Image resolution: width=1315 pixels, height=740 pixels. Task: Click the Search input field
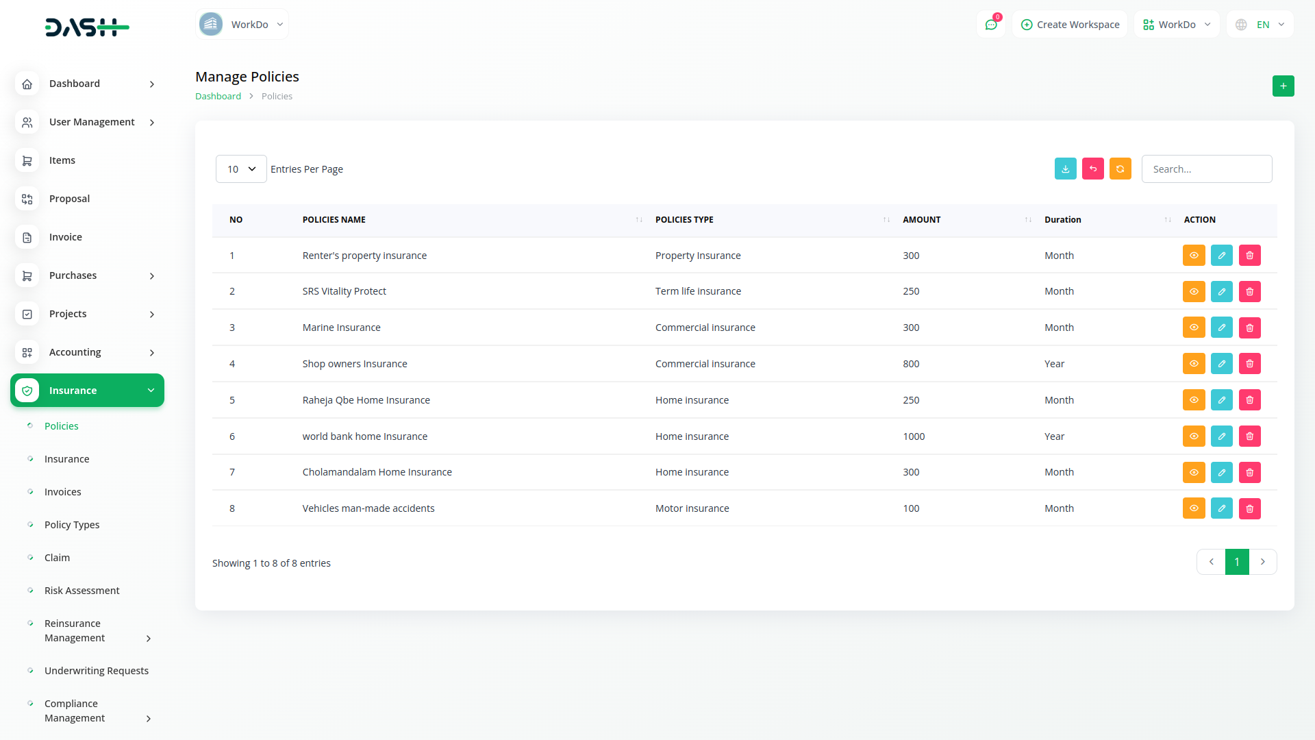pyautogui.click(x=1206, y=169)
